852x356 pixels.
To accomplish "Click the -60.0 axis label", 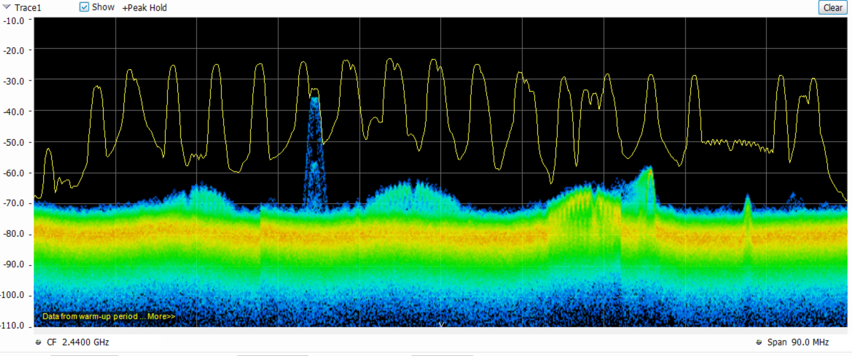I will click(x=14, y=173).
